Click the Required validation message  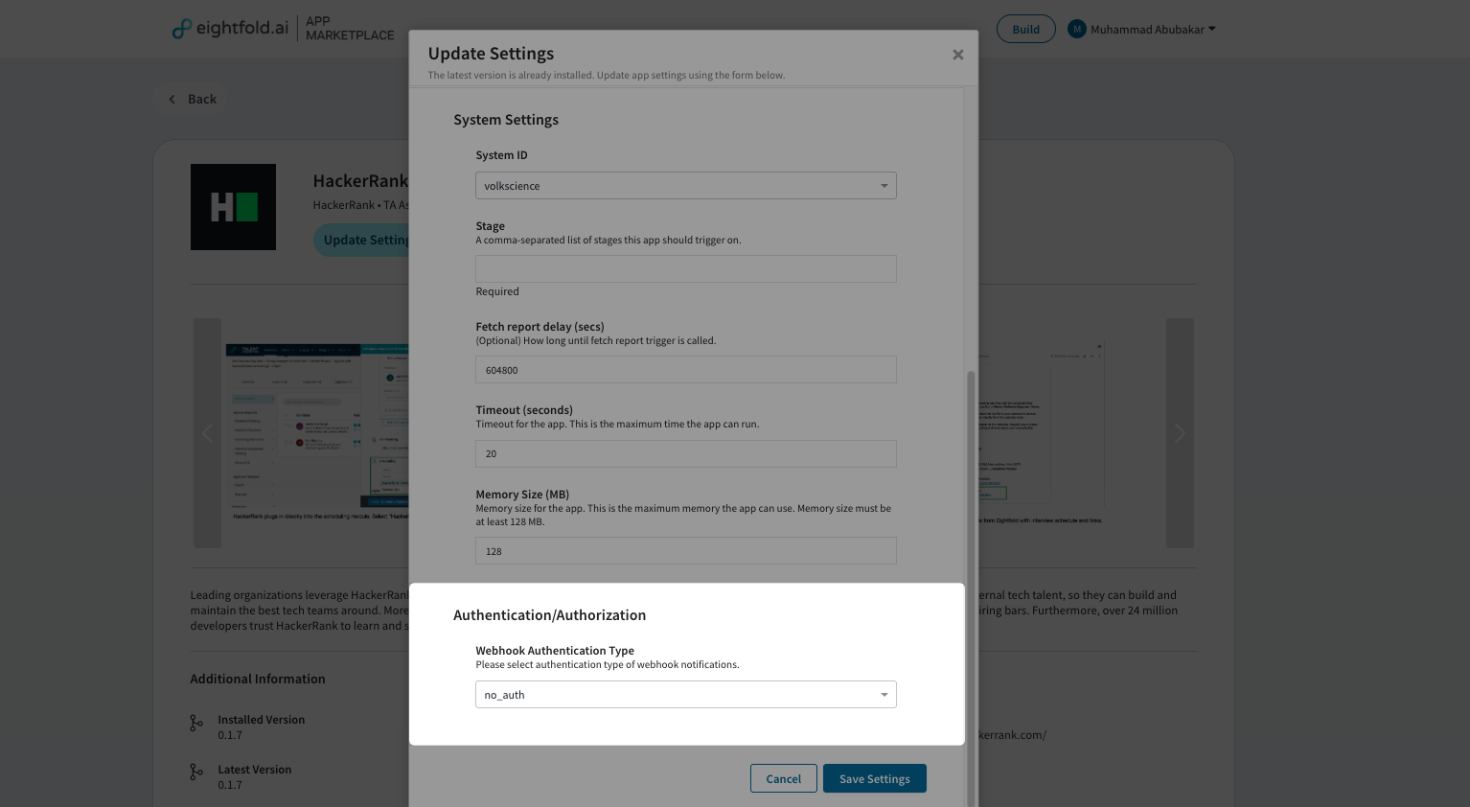pyautogui.click(x=497, y=291)
